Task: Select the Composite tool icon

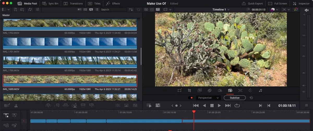Action: click(x=209, y=90)
